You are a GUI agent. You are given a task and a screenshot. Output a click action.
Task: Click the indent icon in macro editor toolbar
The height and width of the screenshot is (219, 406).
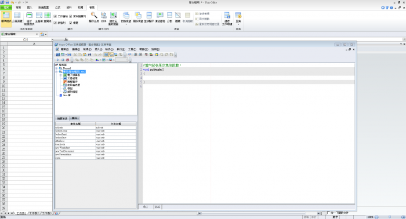[135, 54]
